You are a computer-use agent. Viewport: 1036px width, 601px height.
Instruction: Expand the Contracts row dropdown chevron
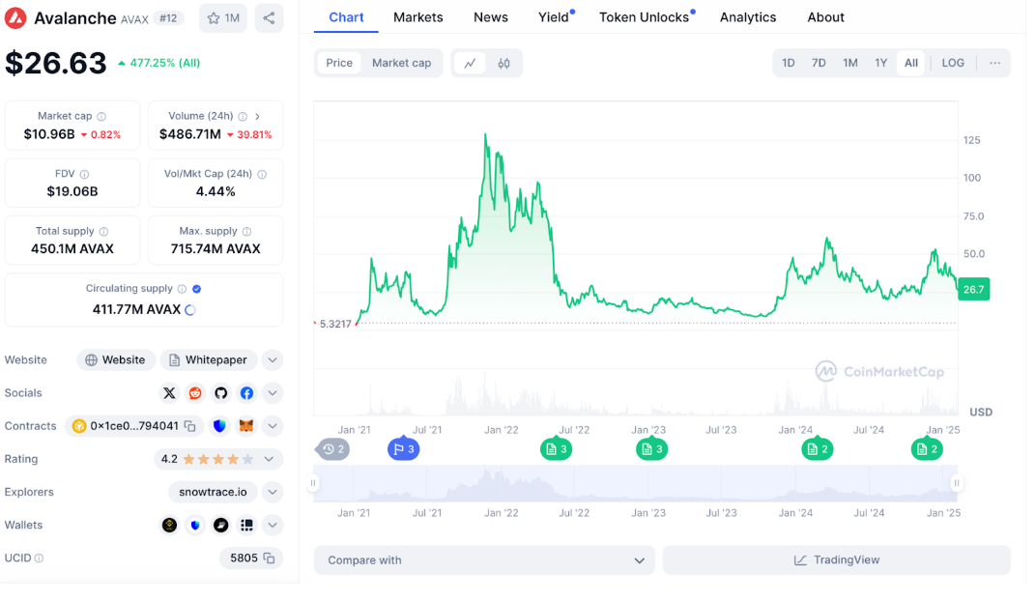click(x=273, y=426)
